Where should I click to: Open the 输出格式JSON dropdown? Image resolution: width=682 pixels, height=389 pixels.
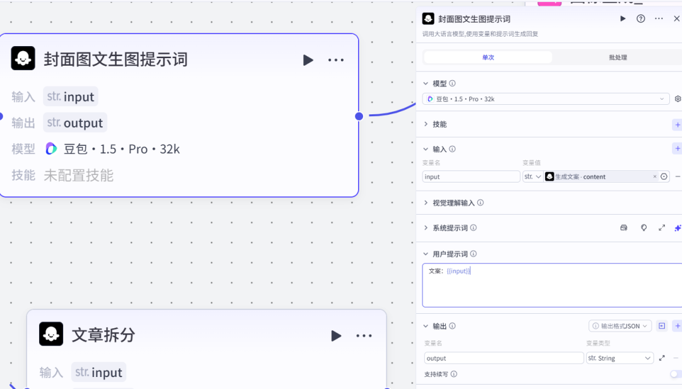[x=620, y=326]
